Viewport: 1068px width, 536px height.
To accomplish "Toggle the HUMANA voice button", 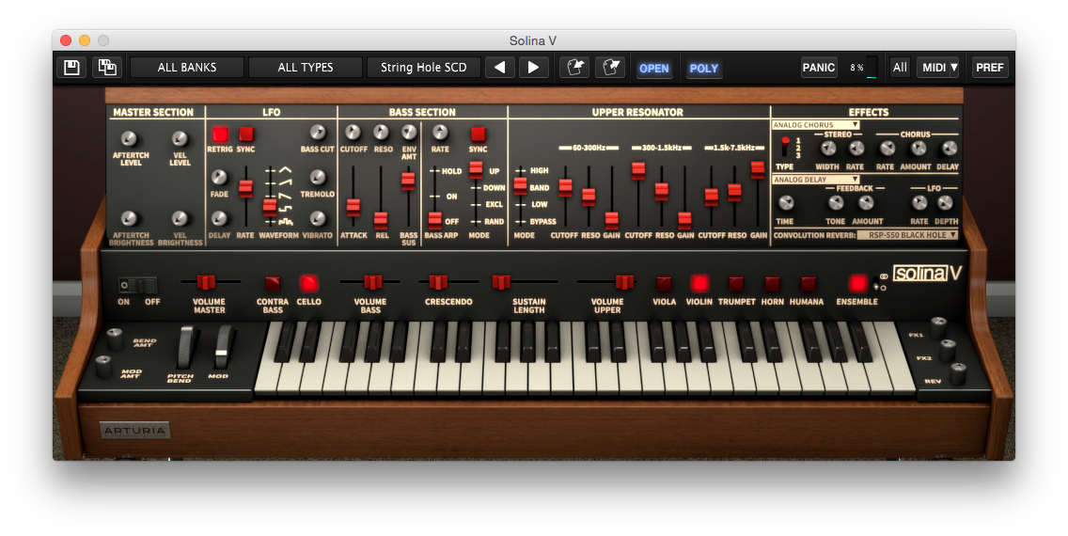I will pyautogui.click(x=808, y=283).
